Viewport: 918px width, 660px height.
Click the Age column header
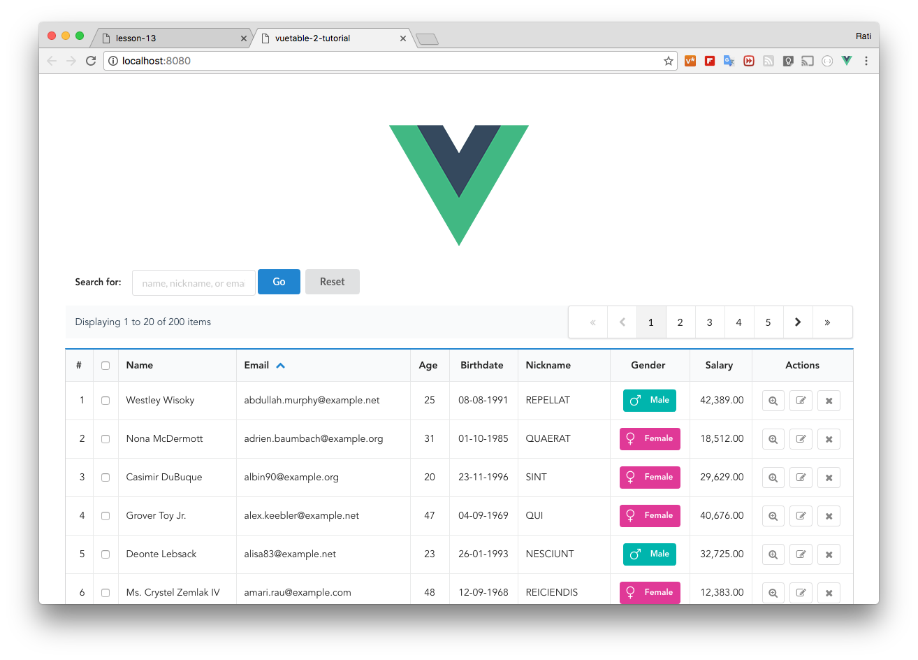click(x=428, y=366)
